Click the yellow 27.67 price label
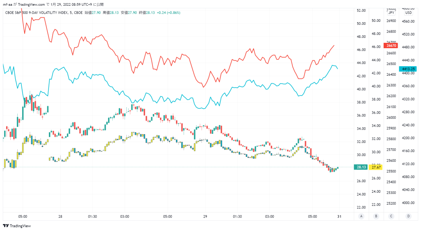Viewport: 421px width, 231px height. (376, 167)
